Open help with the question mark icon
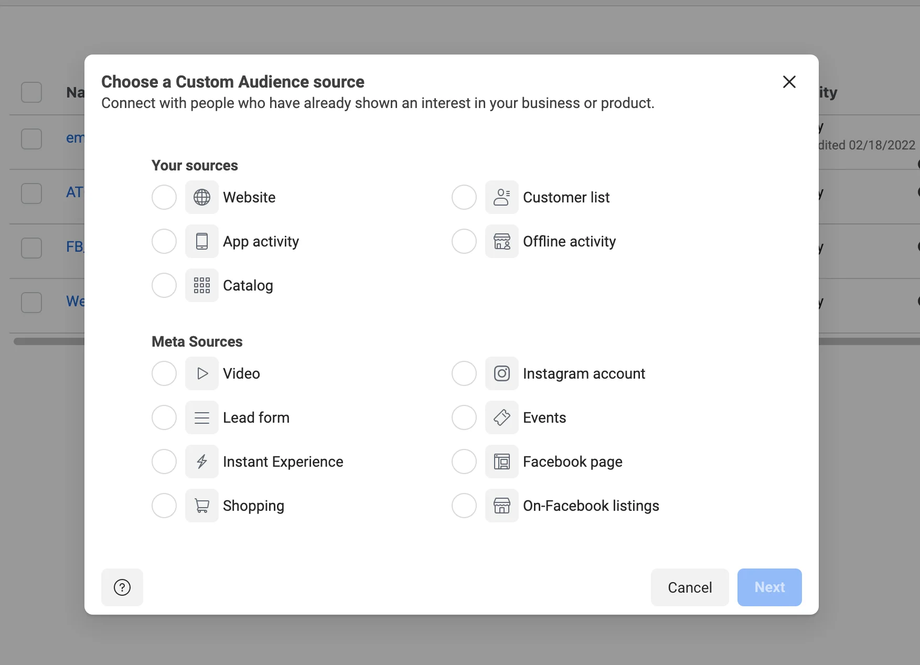This screenshot has height=665, width=920. point(122,587)
